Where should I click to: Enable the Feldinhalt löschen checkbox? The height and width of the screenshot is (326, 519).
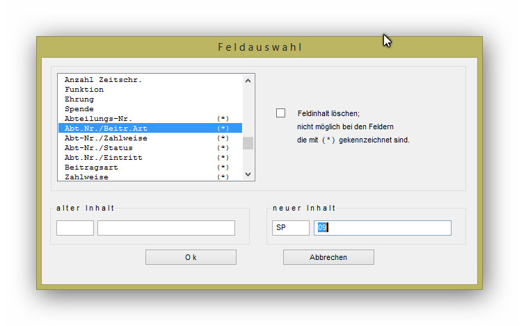(x=281, y=113)
